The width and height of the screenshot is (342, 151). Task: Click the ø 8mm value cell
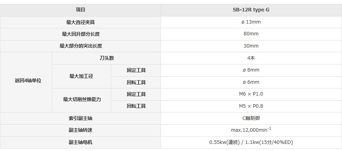click(251, 70)
